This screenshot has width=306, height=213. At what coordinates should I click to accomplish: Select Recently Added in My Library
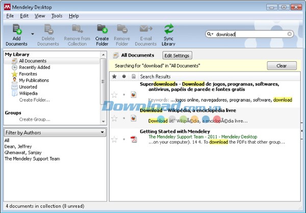[34, 67]
